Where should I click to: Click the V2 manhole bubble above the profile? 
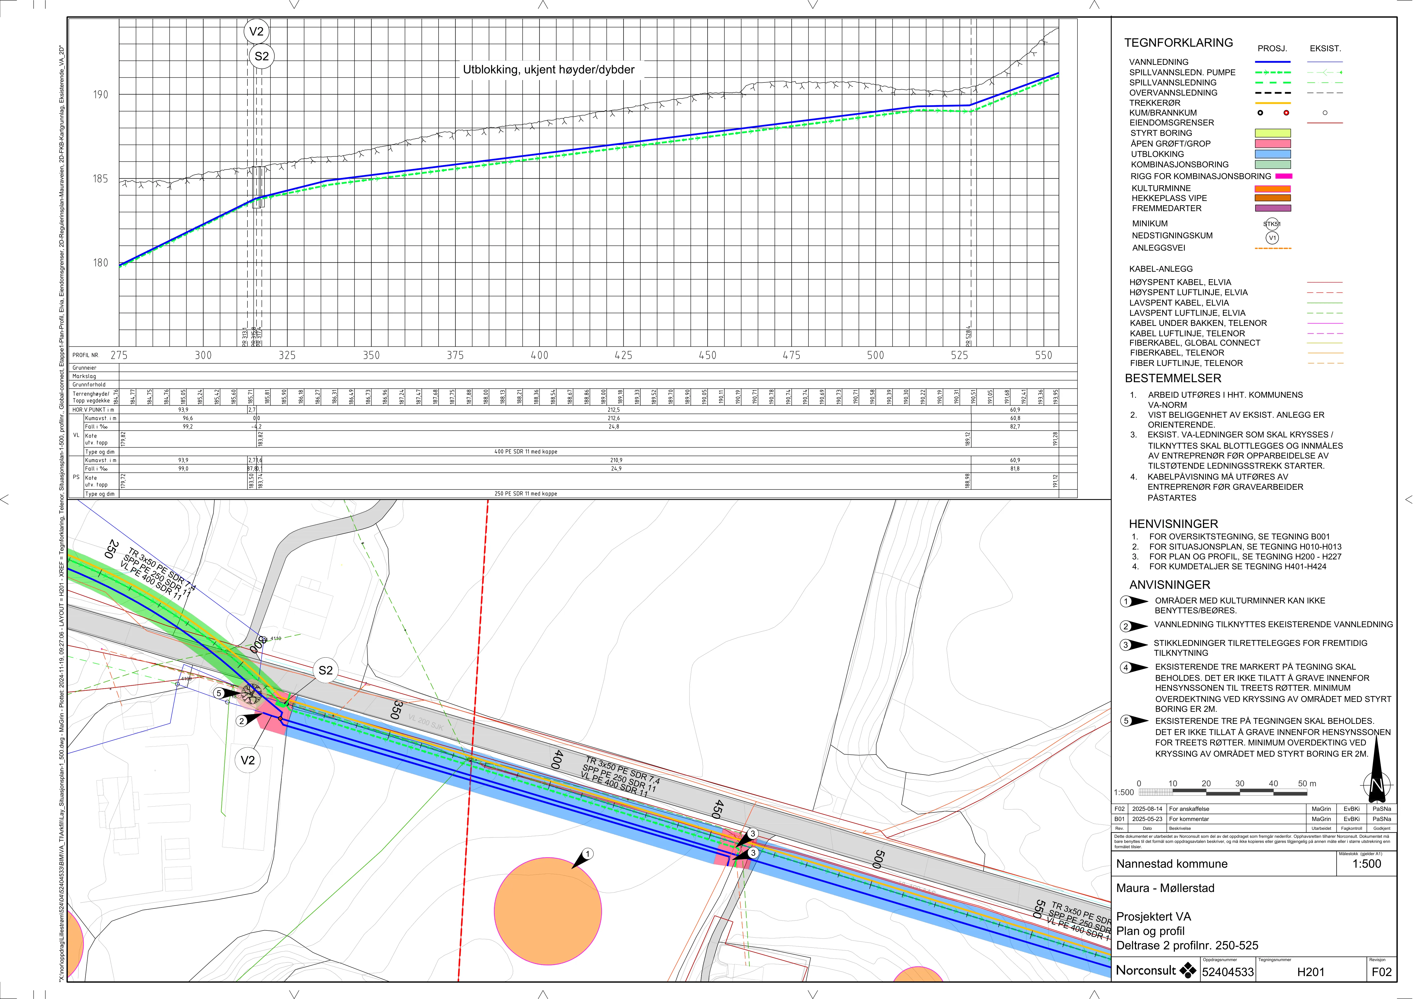click(x=256, y=31)
